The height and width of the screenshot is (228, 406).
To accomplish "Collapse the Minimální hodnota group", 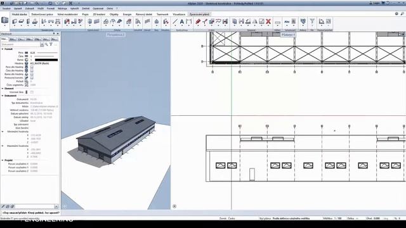I will (3, 132).
